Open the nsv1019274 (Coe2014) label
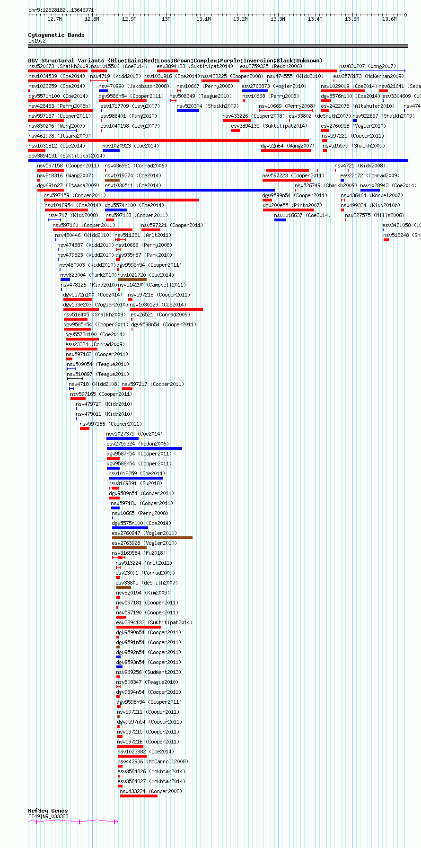The width and height of the screenshot is (421, 848). 133,175
